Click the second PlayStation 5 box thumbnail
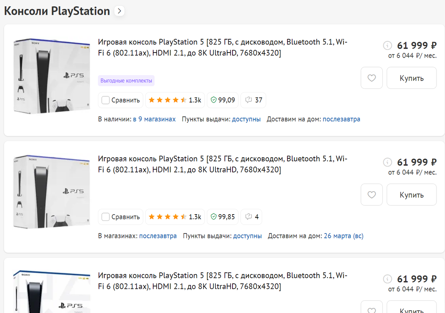The width and height of the screenshot is (445, 313). [51, 192]
